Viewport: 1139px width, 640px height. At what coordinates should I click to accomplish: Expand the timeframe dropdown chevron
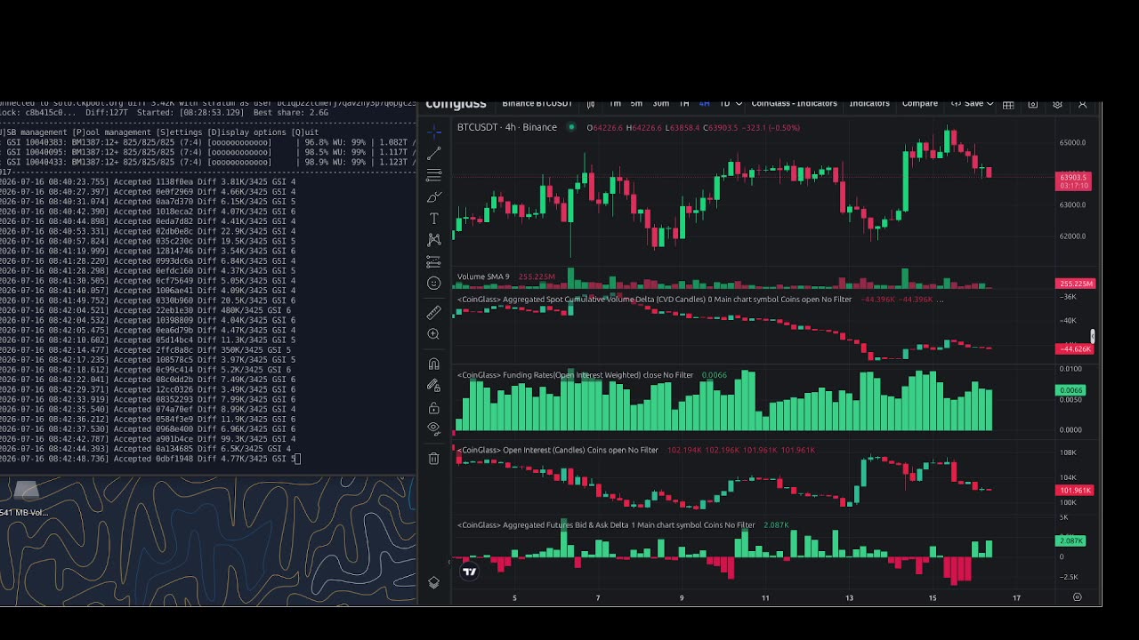point(739,104)
